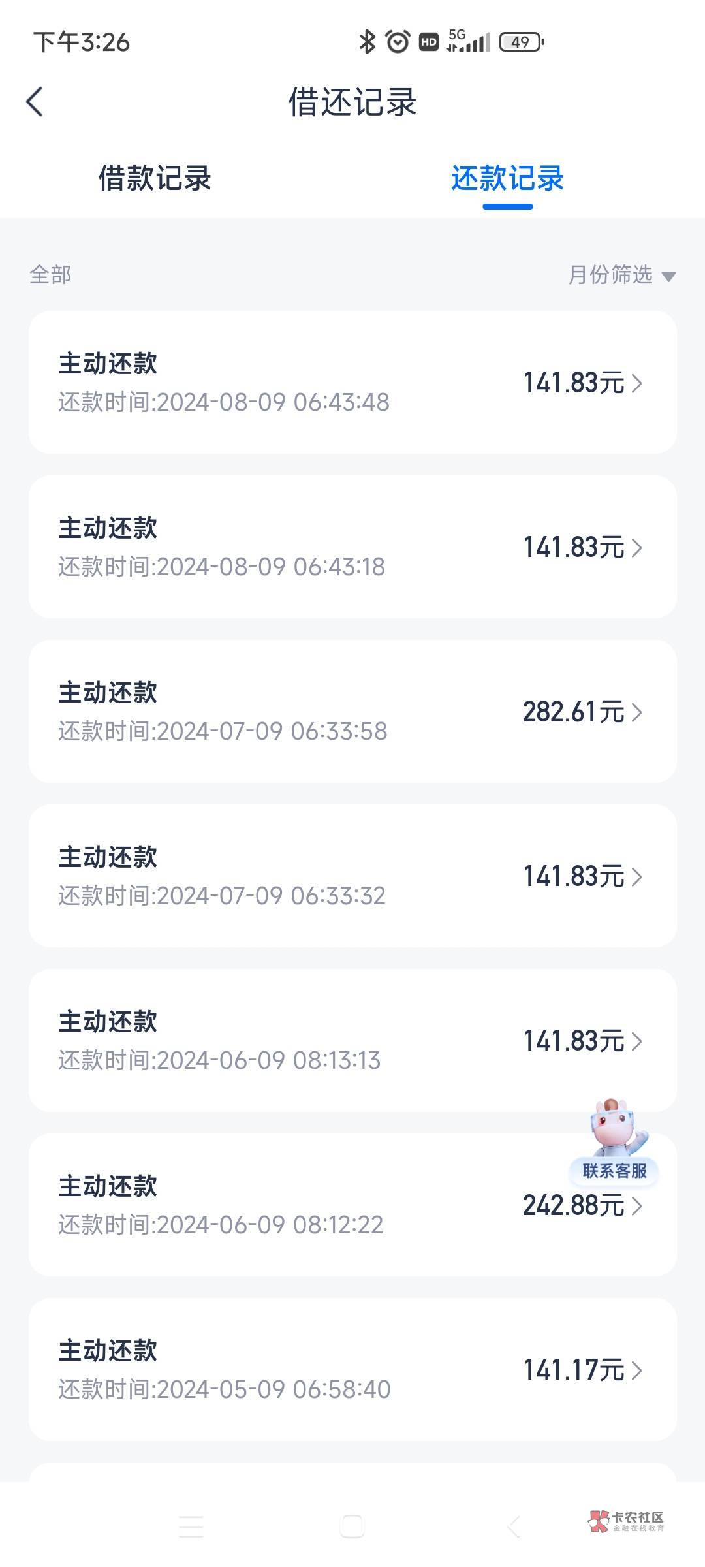Switch to the 借款记录 tab
705x1567 pixels.
[155, 178]
